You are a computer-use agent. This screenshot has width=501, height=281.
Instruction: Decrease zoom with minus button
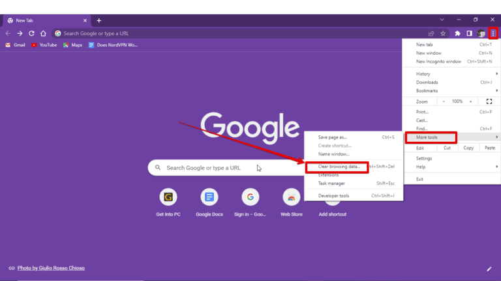click(444, 101)
